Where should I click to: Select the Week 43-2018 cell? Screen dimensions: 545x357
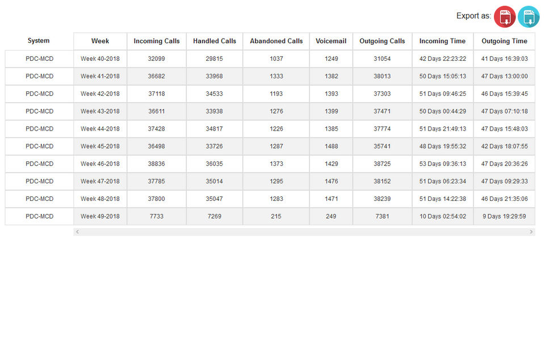[100, 111]
